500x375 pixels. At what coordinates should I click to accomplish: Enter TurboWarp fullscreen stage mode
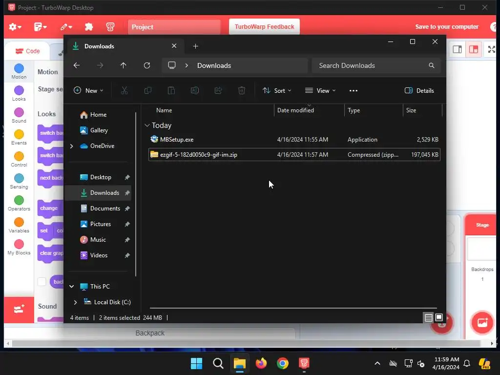491,49
